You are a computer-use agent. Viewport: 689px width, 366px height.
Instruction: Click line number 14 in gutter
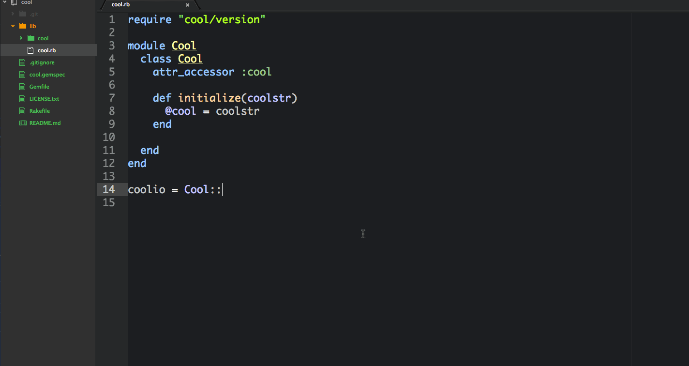tap(109, 189)
